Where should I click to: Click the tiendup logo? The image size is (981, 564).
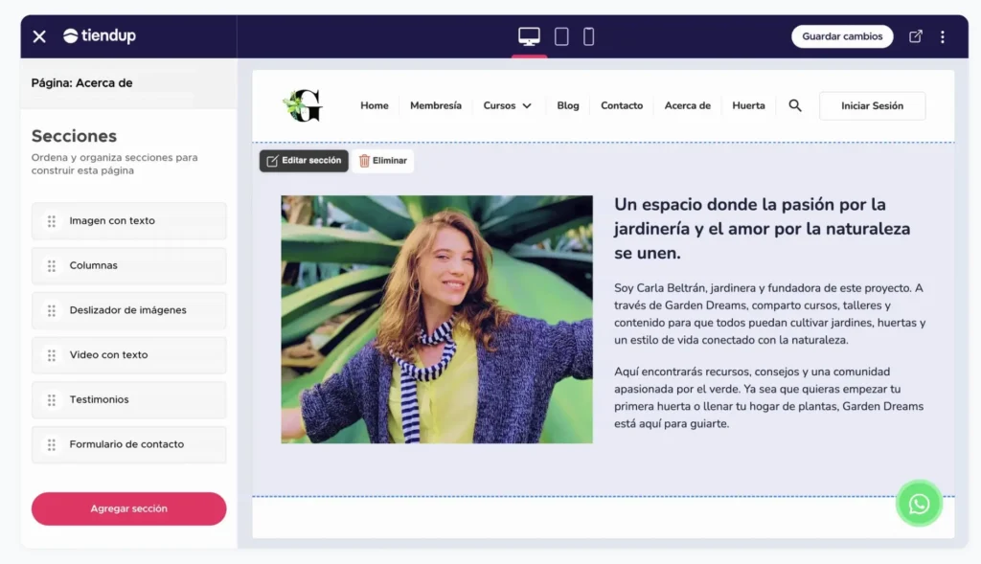click(x=99, y=35)
